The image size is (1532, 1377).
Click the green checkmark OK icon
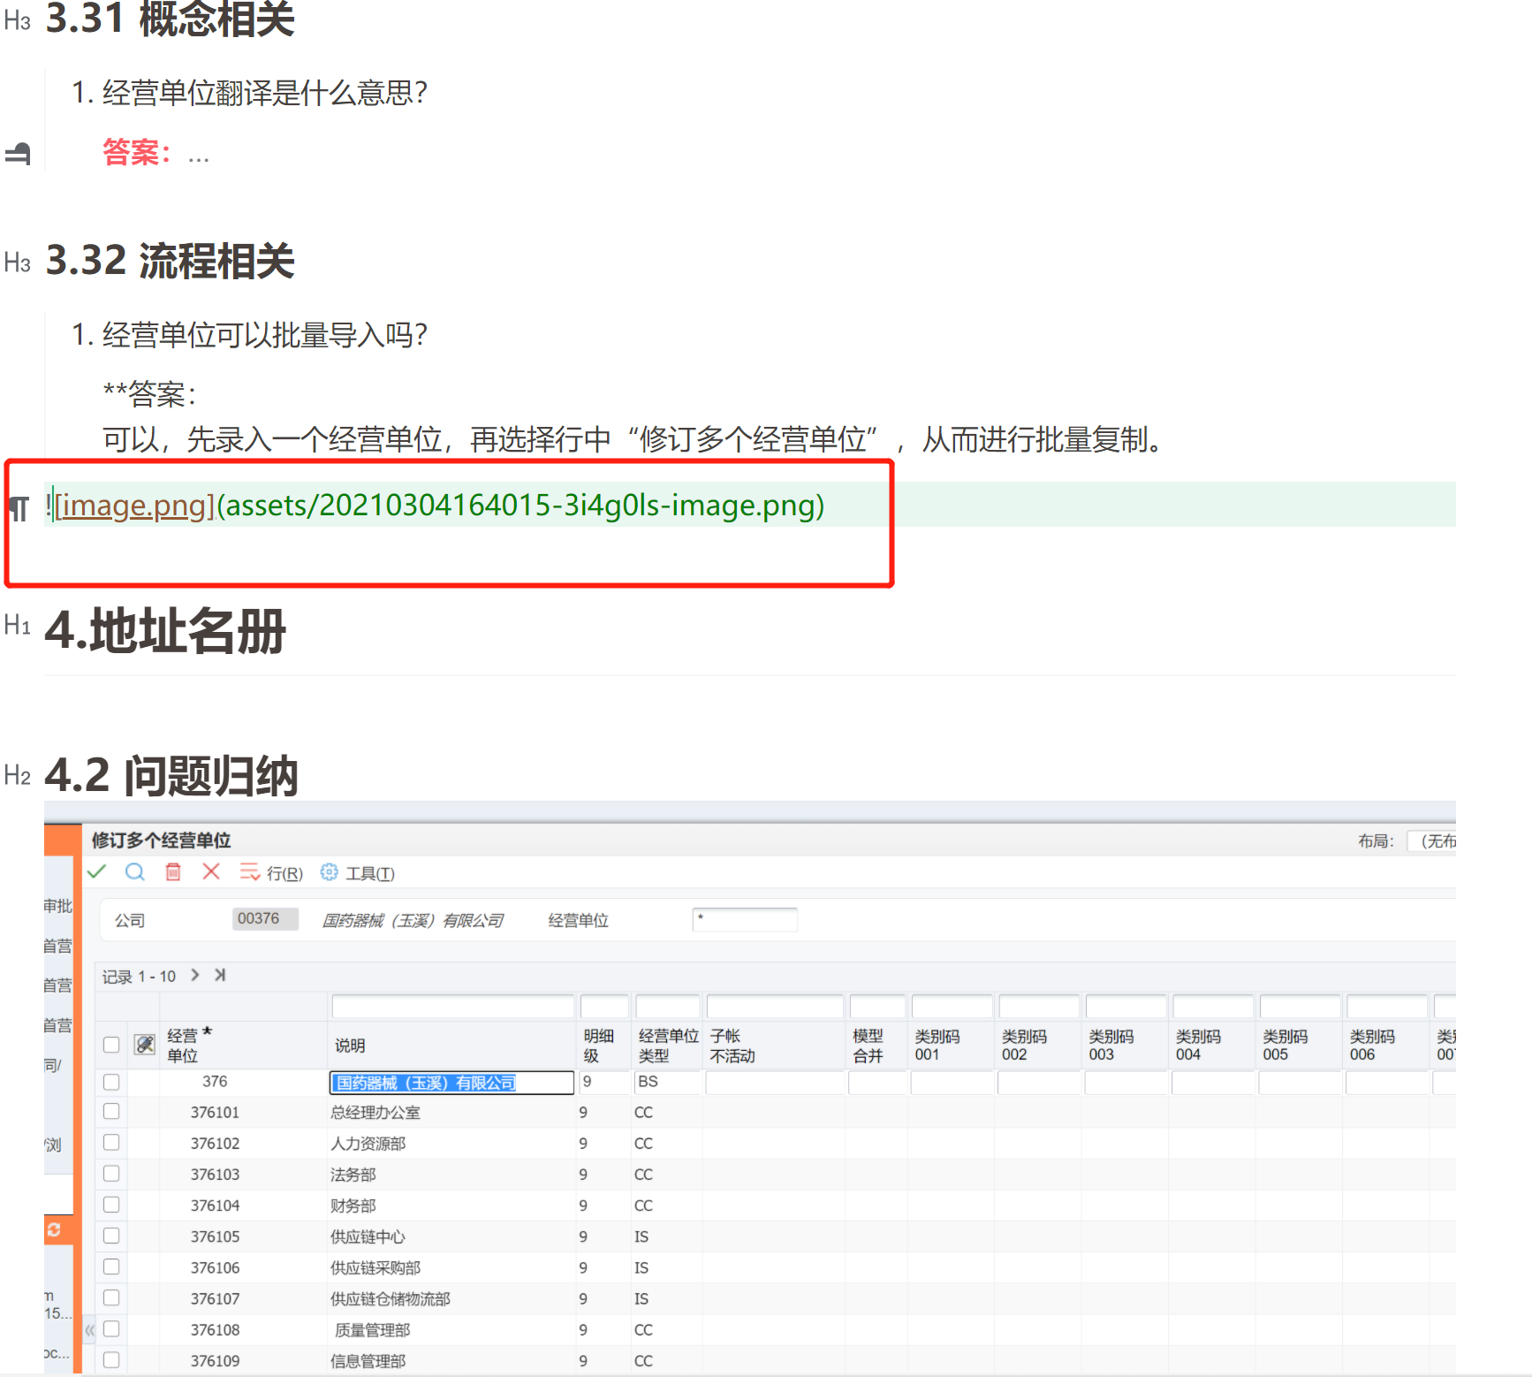tap(96, 872)
